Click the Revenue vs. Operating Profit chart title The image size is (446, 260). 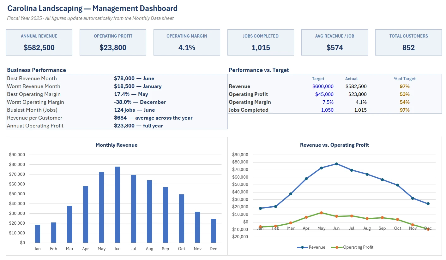(334, 145)
